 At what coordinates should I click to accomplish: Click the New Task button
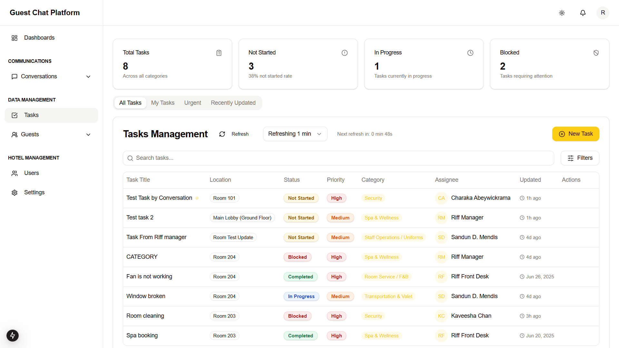pyautogui.click(x=575, y=134)
